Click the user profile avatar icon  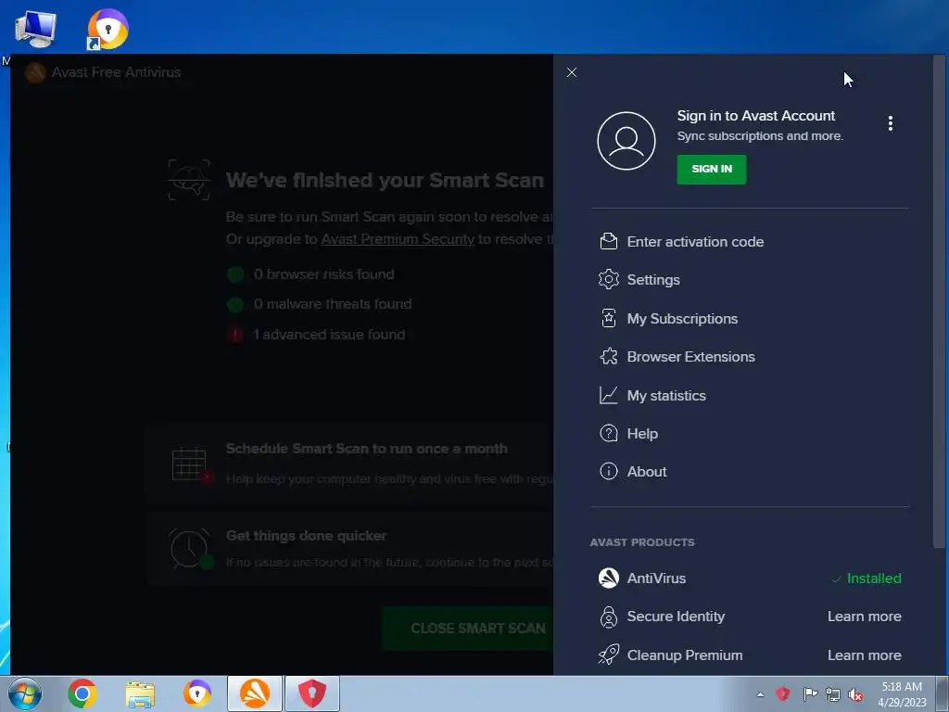tap(626, 141)
